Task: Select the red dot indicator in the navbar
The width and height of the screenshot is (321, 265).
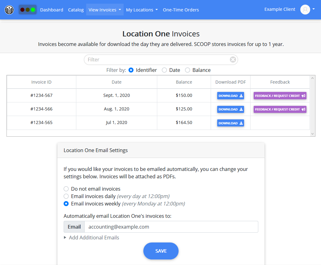Action: [x=23, y=10]
